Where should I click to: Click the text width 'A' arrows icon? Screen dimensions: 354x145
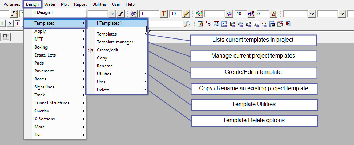[134, 14]
